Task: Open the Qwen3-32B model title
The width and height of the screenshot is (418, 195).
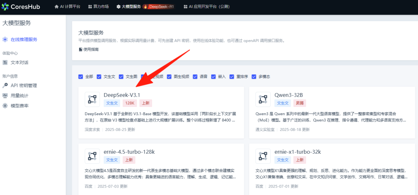Action: pyautogui.click(x=289, y=95)
